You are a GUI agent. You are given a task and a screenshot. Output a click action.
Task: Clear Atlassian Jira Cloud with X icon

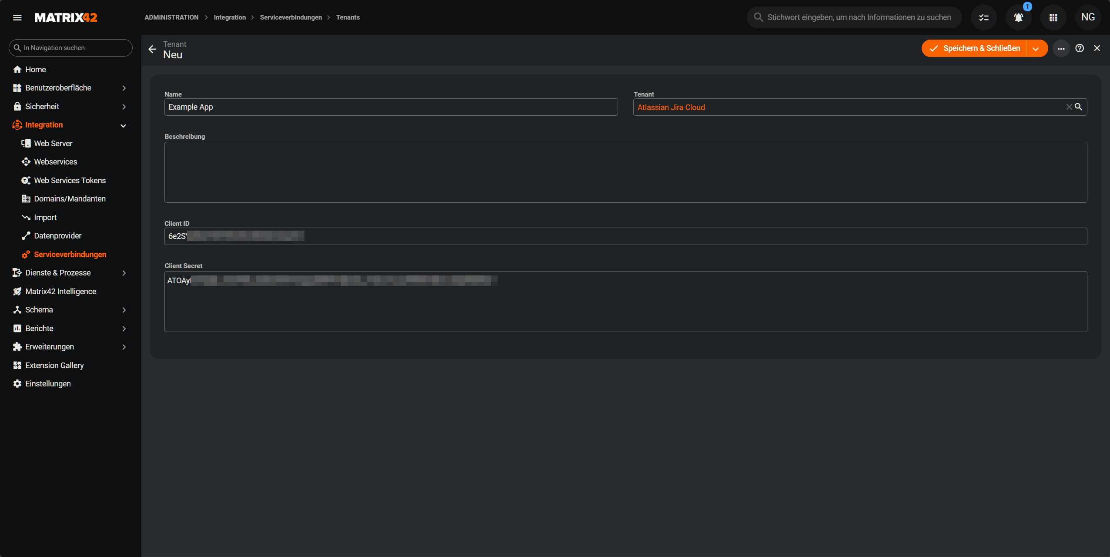(1069, 107)
